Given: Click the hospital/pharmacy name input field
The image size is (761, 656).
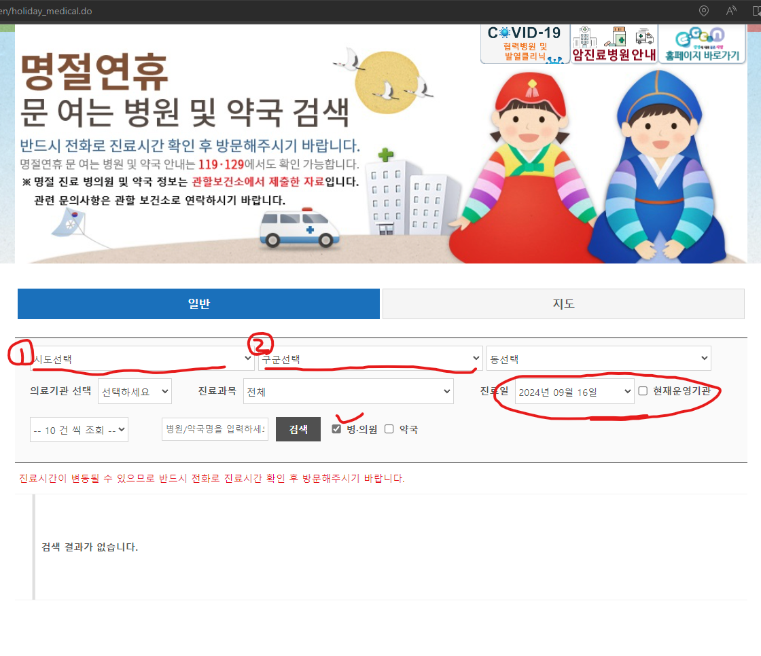Looking at the screenshot, I should 215,429.
